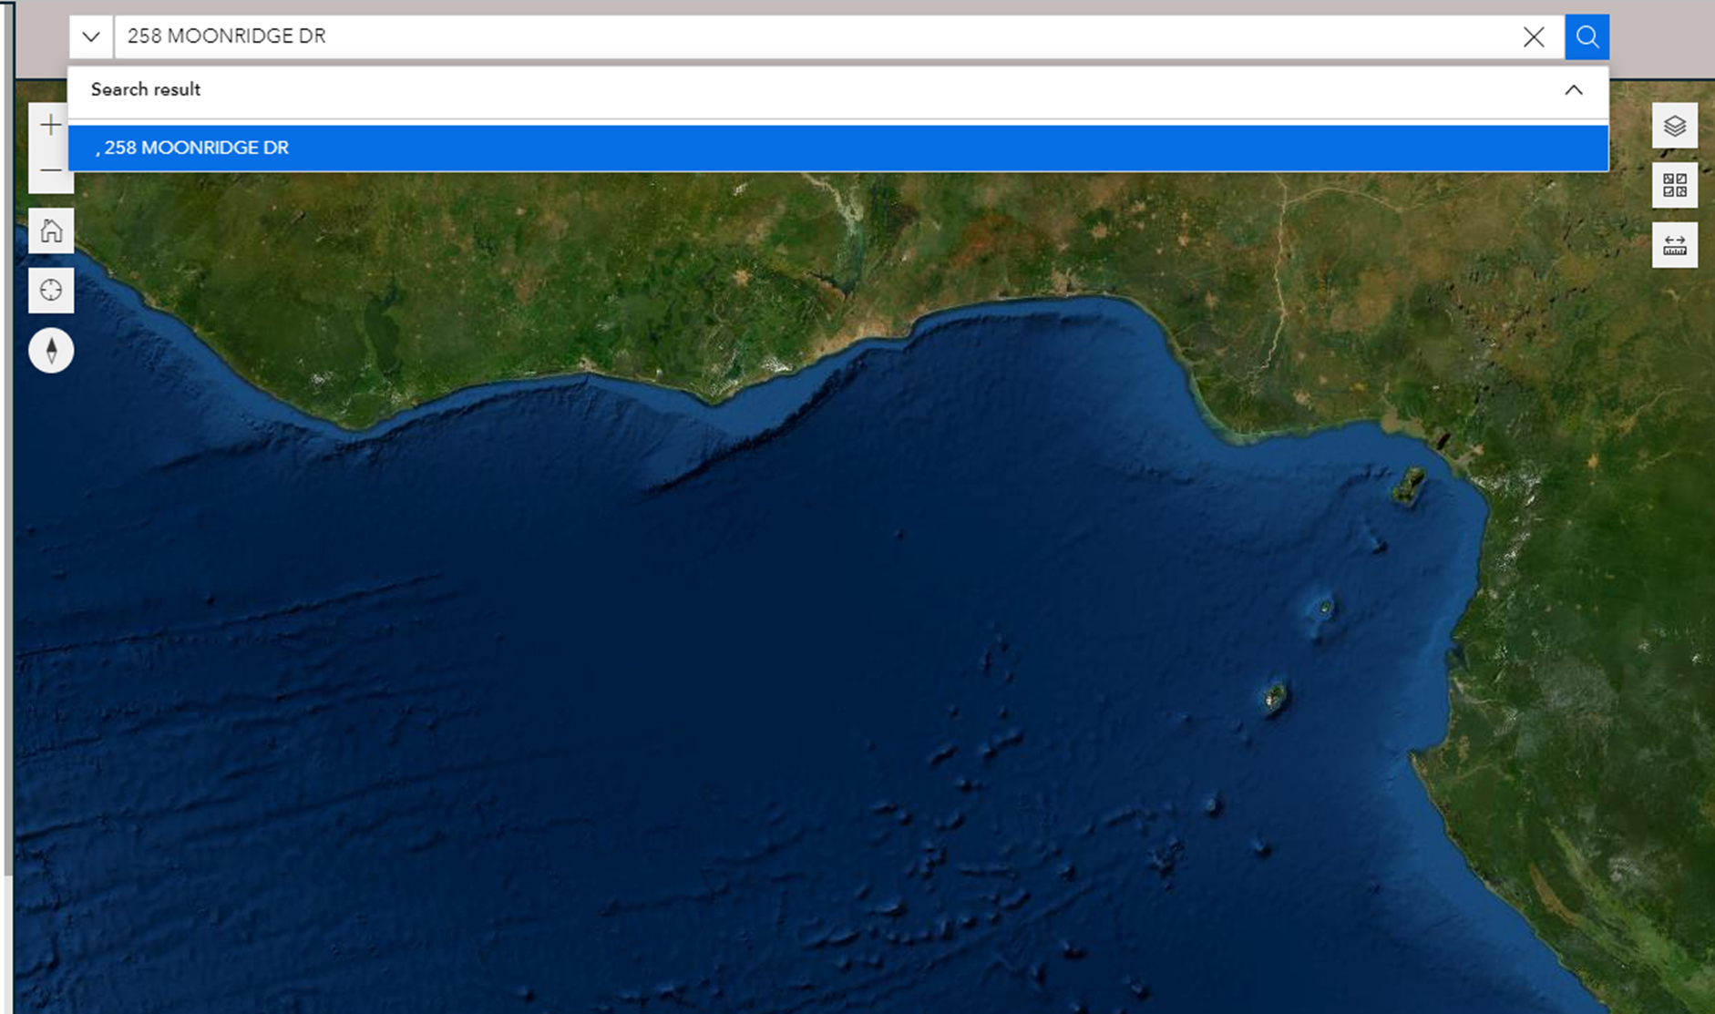This screenshot has height=1014, width=1715.
Task: Open the search source dropdown arrow
Action: (x=91, y=37)
